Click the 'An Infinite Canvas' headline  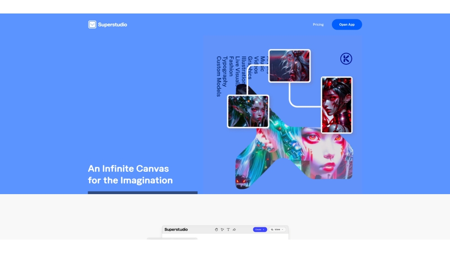coord(128,169)
